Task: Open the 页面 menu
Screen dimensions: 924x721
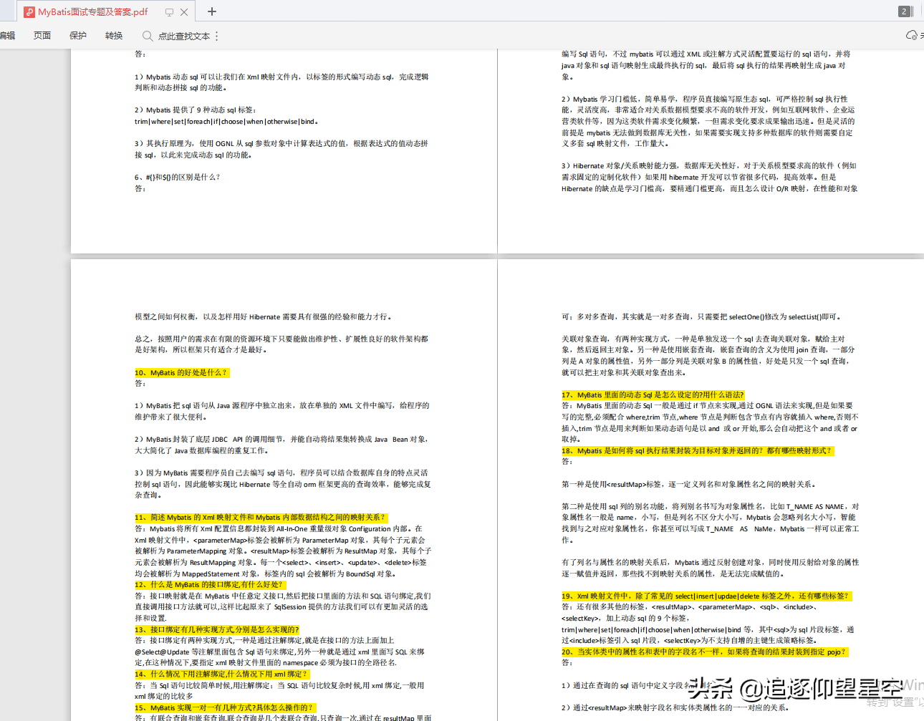Action: 42,36
